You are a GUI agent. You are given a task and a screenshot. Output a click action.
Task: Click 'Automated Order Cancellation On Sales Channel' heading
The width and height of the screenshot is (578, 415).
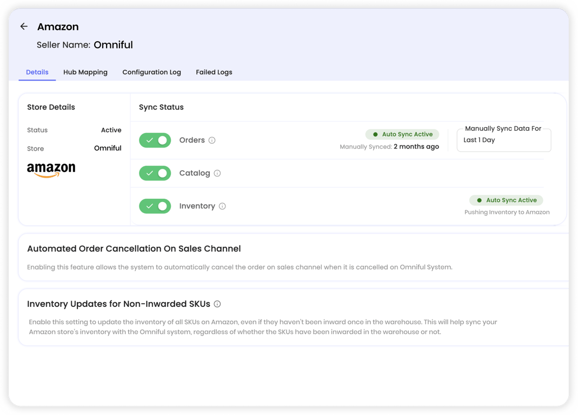[134, 249]
